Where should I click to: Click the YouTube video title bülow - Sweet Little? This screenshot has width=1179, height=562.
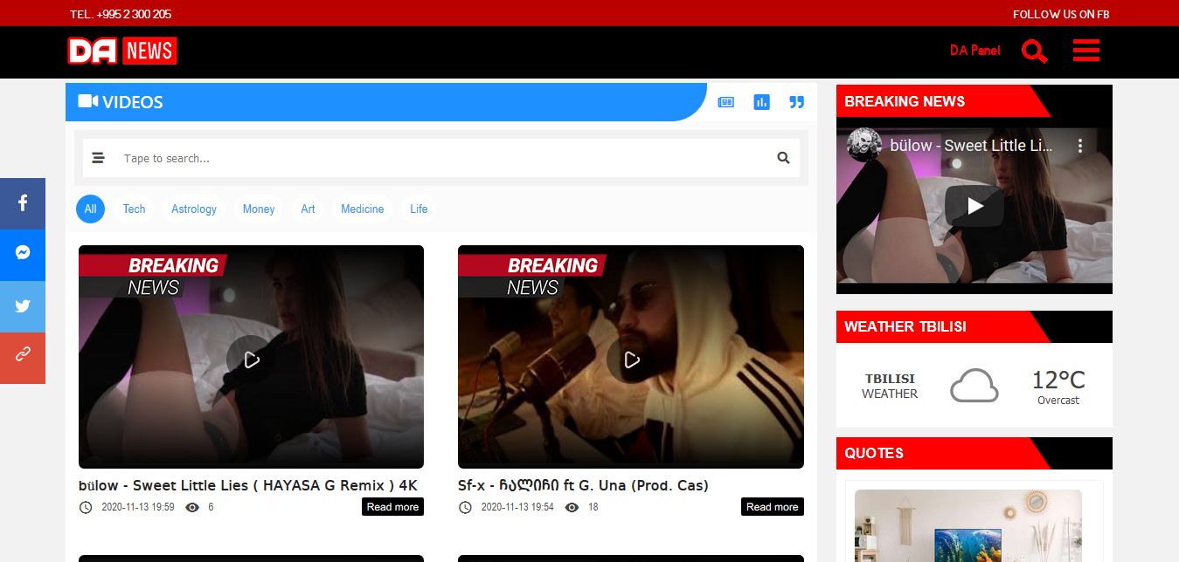pyautogui.click(x=971, y=146)
